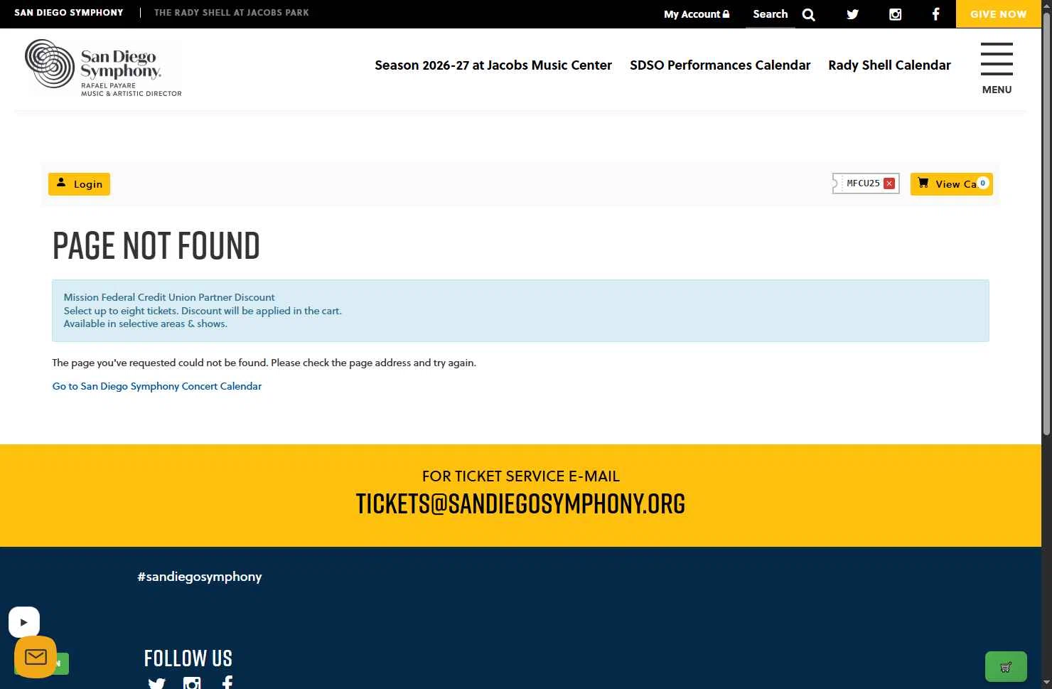This screenshot has height=689, width=1052.
Task: Open the View Cart button
Action: click(951, 184)
